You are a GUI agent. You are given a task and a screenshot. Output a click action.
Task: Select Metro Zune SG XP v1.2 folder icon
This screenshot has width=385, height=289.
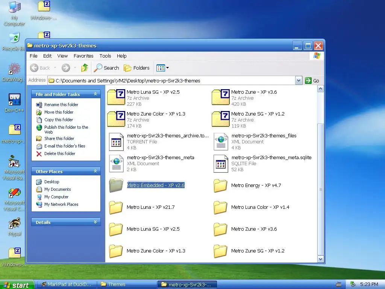pos(220,251)
